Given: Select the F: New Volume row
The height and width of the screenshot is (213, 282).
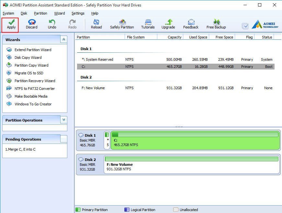Looking at the screenshot, I should pyautogui.click(x=176, y=88).
